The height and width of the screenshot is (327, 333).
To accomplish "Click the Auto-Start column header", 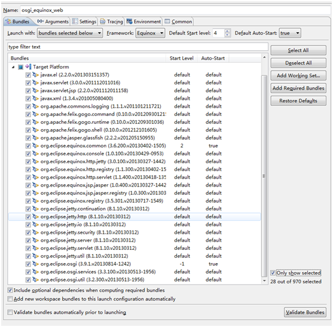I will pyautogui.click(x=213, y=58).
